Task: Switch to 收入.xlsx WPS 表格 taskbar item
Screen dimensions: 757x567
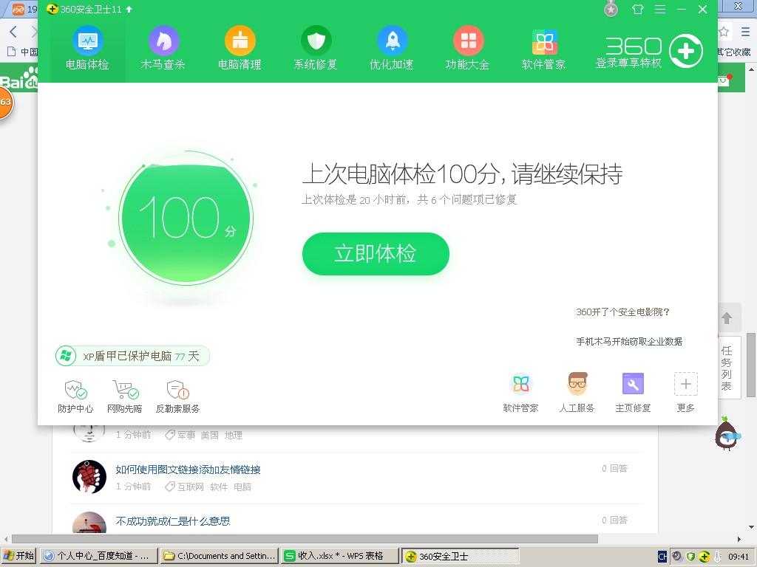Action: [x=340, y=556]
